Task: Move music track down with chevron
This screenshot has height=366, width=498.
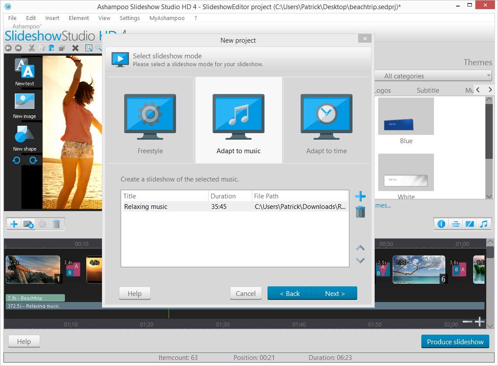Action: (360, 261)
